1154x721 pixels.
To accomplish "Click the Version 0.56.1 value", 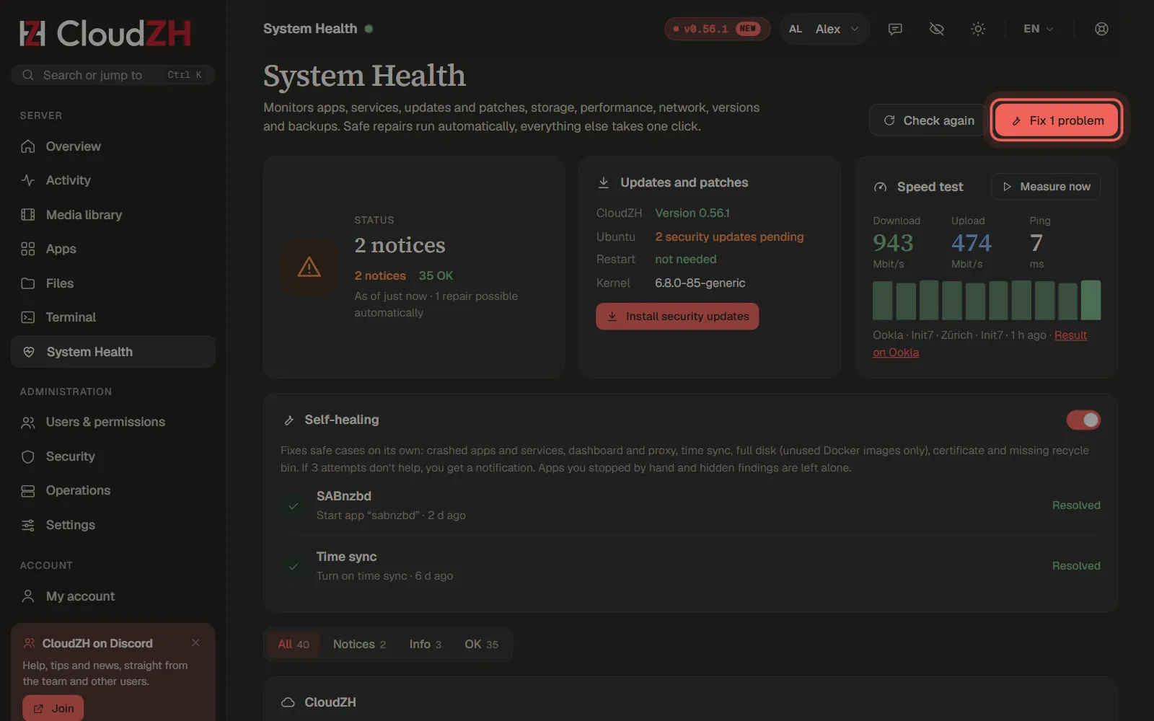I will point(692,213).
